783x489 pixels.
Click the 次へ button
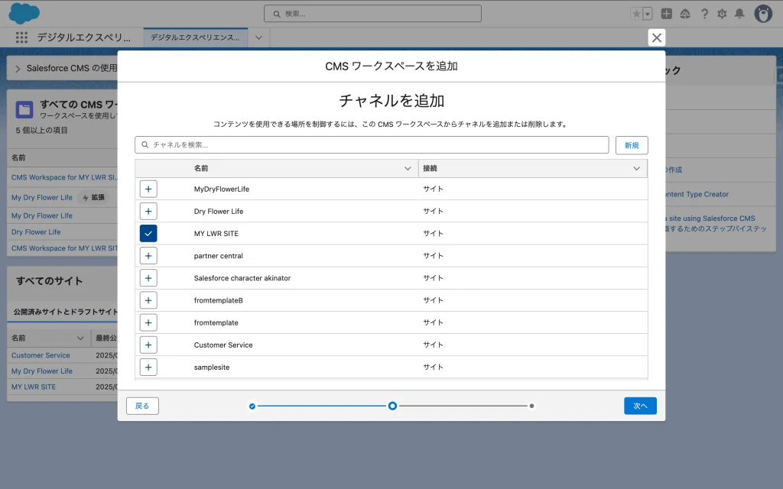[x=640, y=406]
